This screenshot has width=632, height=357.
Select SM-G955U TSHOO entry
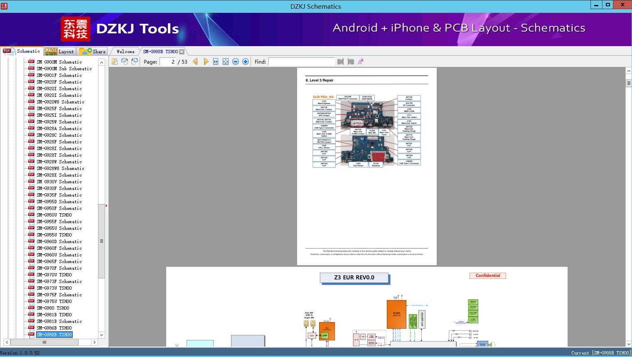pos(54,235)
